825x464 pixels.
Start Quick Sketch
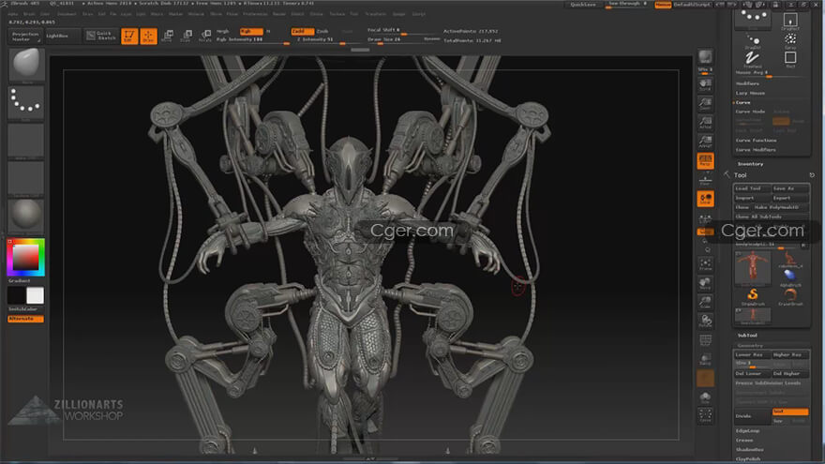tap(101, 36)
